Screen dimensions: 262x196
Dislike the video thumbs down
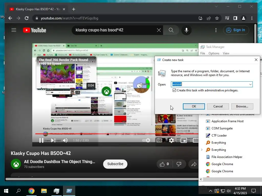coord(179,164)
